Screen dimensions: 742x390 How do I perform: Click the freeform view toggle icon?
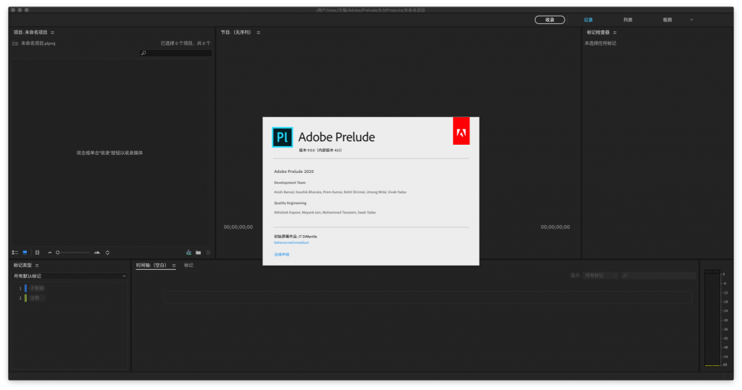point(38,253)
